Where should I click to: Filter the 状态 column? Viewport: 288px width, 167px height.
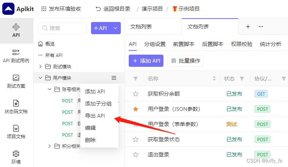242,79
